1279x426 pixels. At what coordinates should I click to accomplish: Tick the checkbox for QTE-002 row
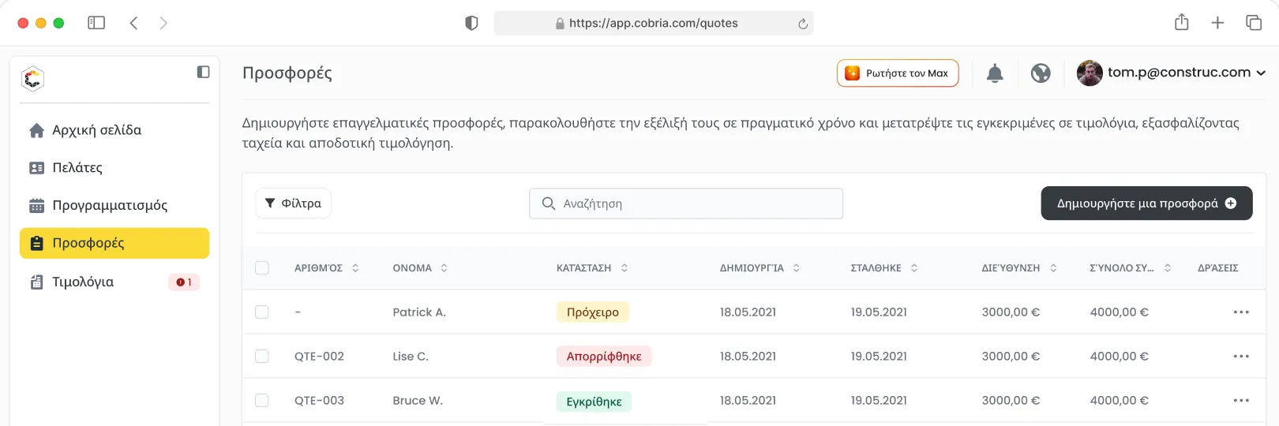(x=262, y=357)
